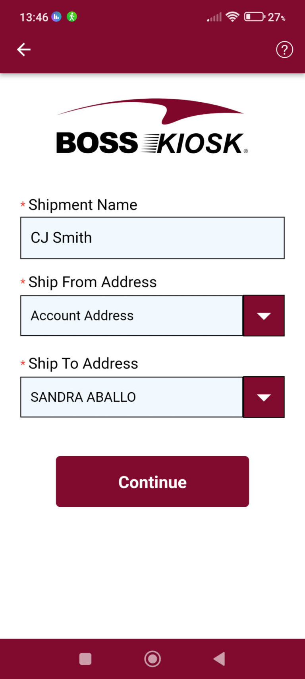Tap the cellular signal strength icon
Screen dimensions: 305x679
click(214, 17)
